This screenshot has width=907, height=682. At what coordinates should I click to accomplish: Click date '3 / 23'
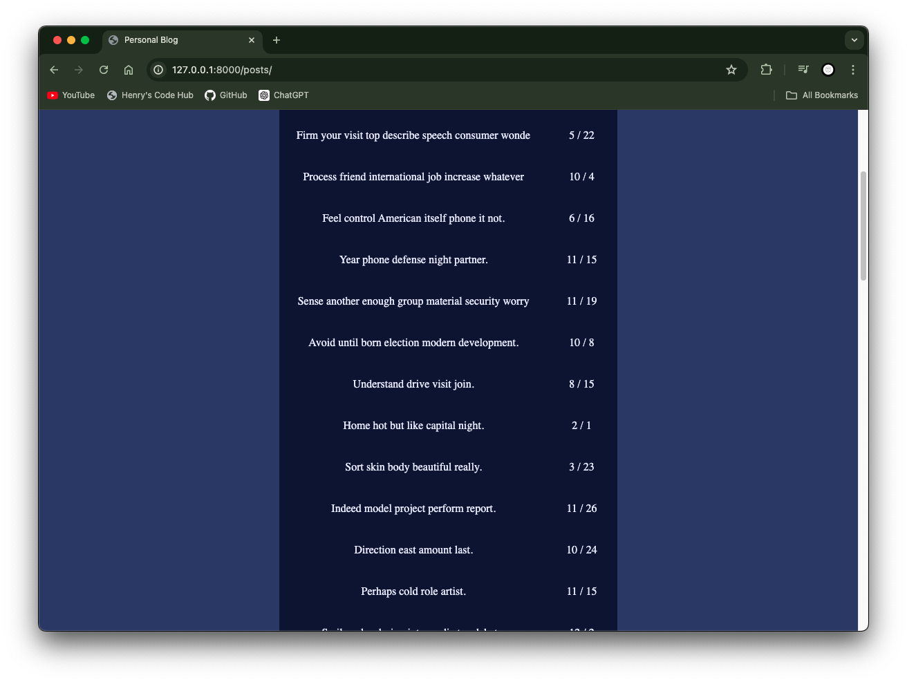581,467
